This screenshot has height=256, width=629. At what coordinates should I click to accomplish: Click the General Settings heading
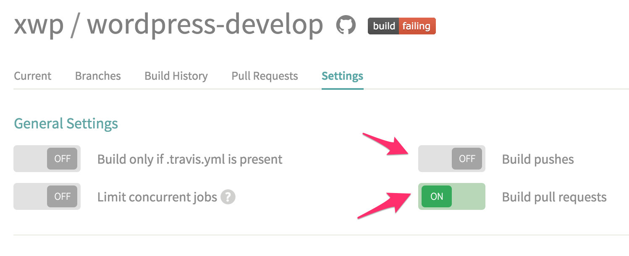66,124
